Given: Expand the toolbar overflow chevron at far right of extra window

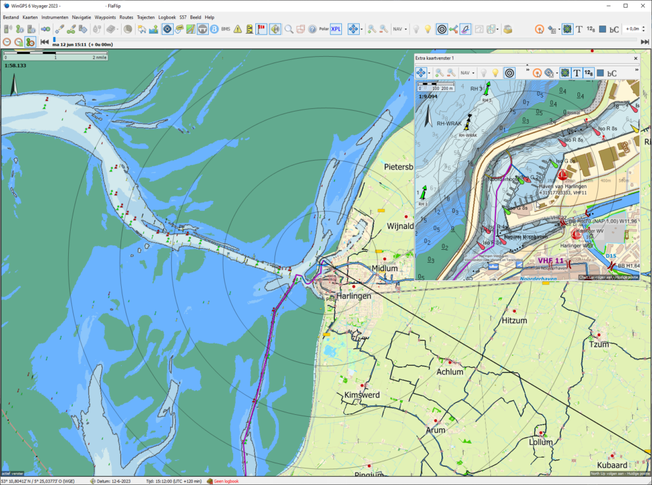Looking at the screenshot, I should point(637,70).
